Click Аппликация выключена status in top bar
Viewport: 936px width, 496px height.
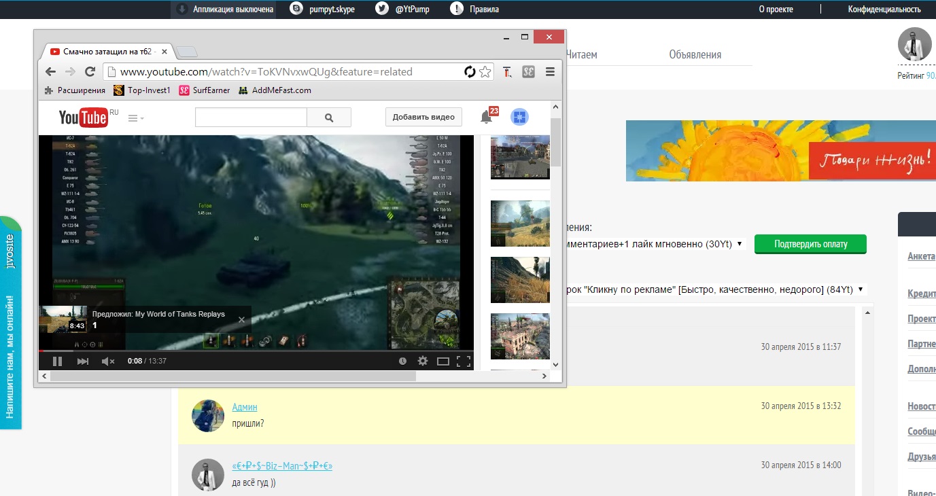(225, 10)
